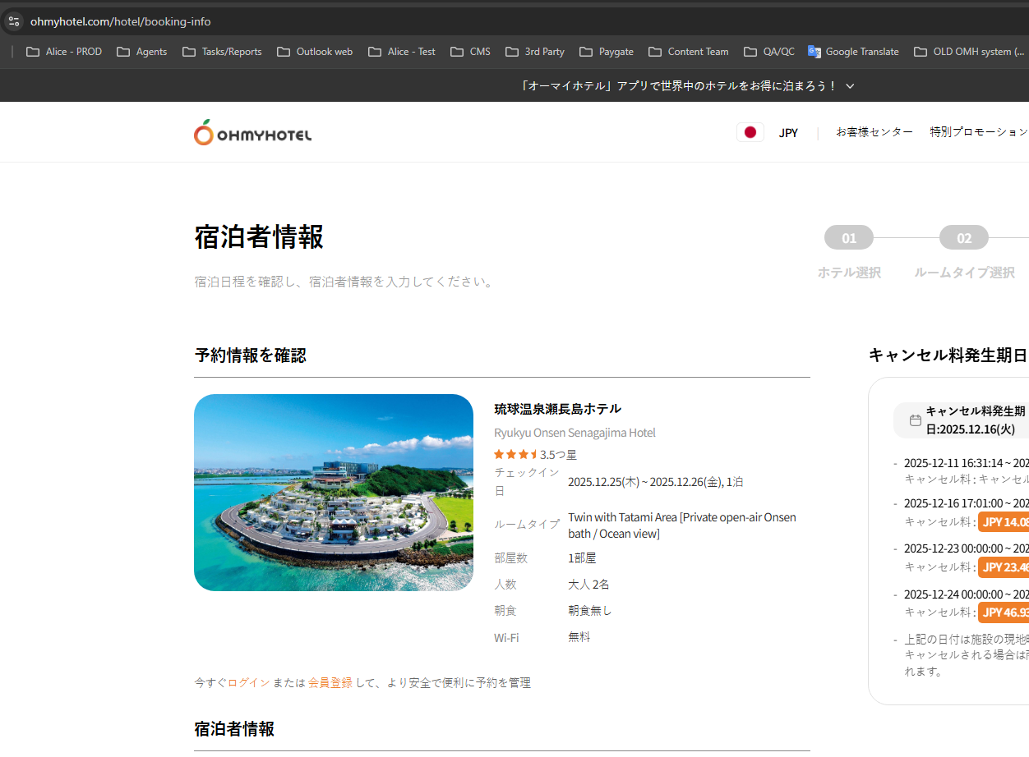This screenshot has height=757, width=1029.
Task: Open the Tasks/Reports bookmark folder
Action: click(222, 52)
